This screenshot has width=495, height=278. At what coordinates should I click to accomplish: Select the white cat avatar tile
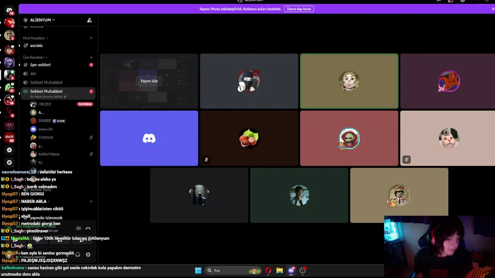click(x=448, y=138)
